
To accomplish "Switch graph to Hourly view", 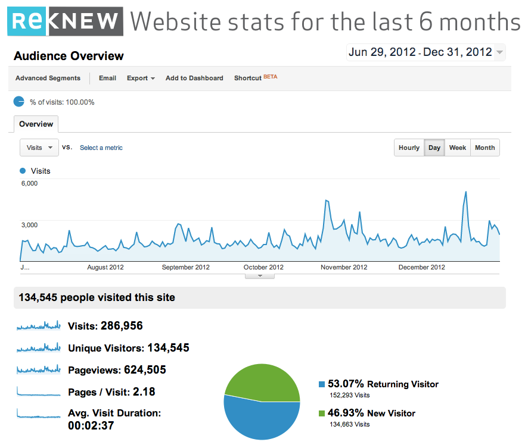I will tap(409, 148).
